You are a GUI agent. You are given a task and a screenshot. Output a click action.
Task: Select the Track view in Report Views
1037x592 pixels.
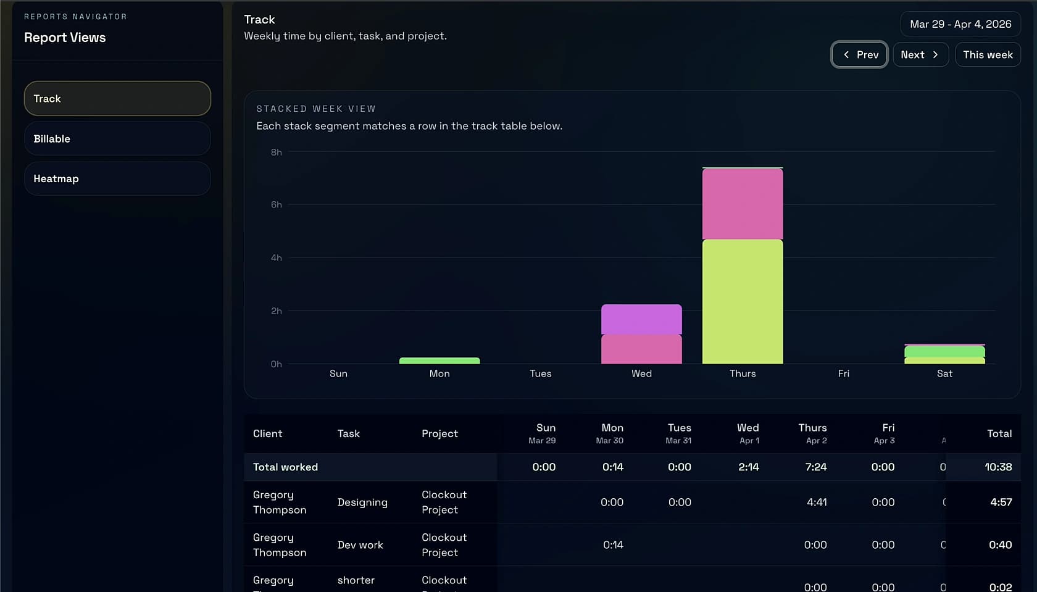point(117,98)
